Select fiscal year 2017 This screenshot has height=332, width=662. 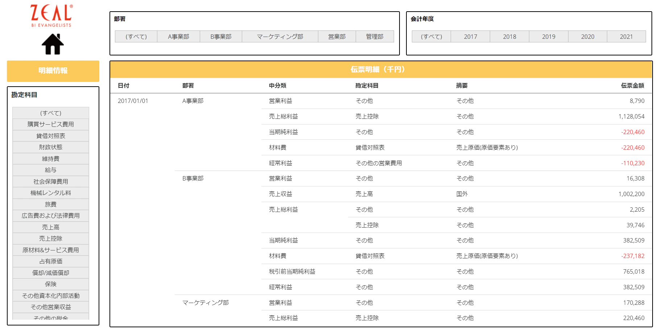[x=471, y=37]
